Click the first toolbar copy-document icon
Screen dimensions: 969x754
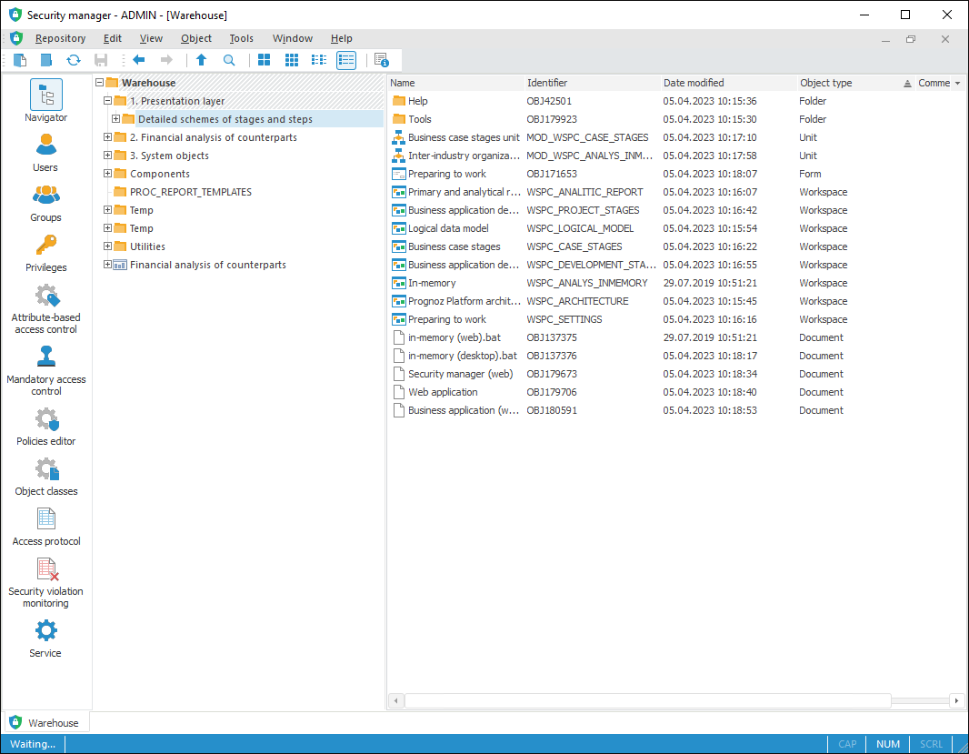(x=20, y=60)
